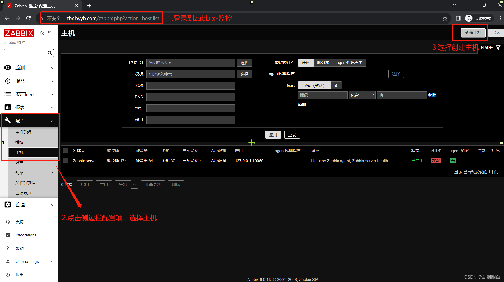Click the list icon for 资产记录
The width and height of the screenshot is (504, 282).
(x=8, y=94)
